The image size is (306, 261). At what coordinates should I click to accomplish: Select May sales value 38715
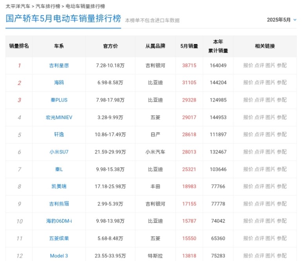(189, 66)
